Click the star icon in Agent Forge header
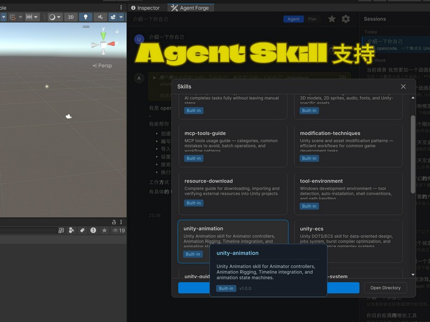Screen dimensions: 430x322 tap(332, 19)
